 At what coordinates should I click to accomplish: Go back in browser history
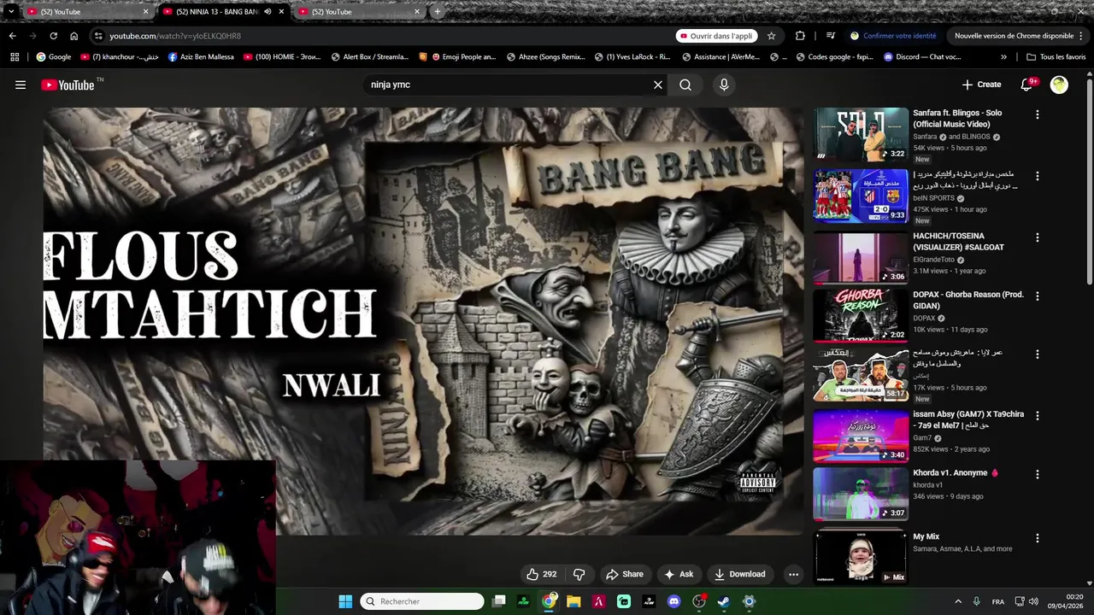pos(12,36)
